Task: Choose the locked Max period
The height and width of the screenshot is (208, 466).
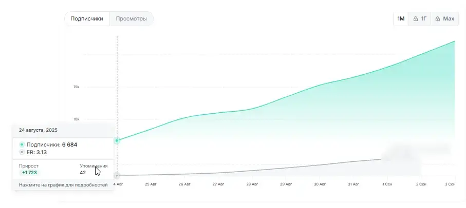Action: (x=444, y=18)
